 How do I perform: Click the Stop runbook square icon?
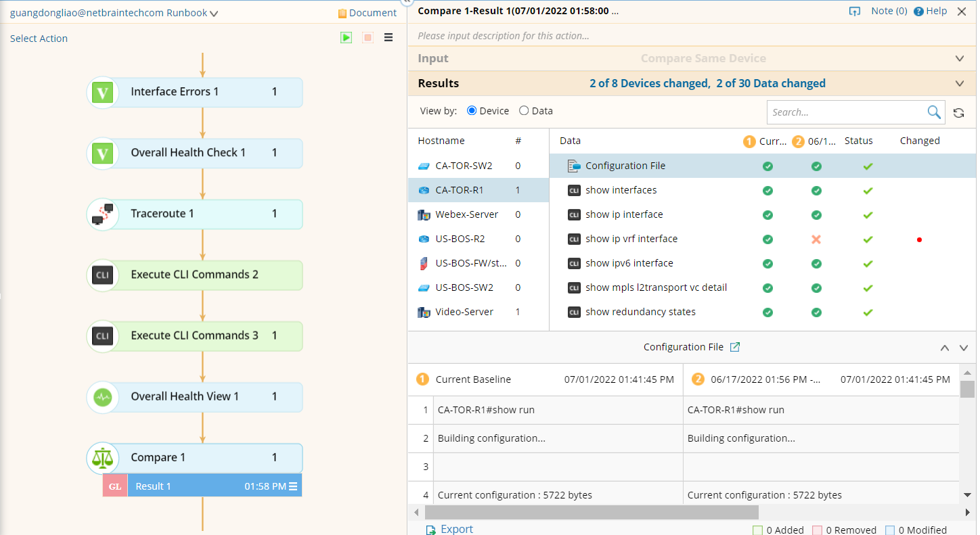tap(367, 38)
